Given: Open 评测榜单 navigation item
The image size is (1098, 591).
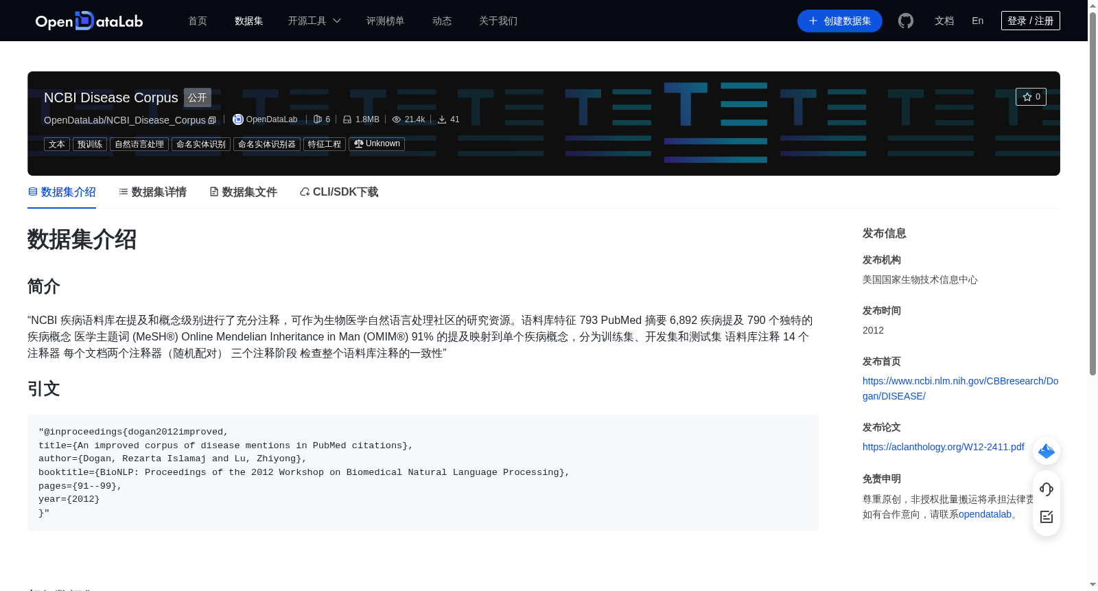Looking at the screenshot, I should 386,21.
